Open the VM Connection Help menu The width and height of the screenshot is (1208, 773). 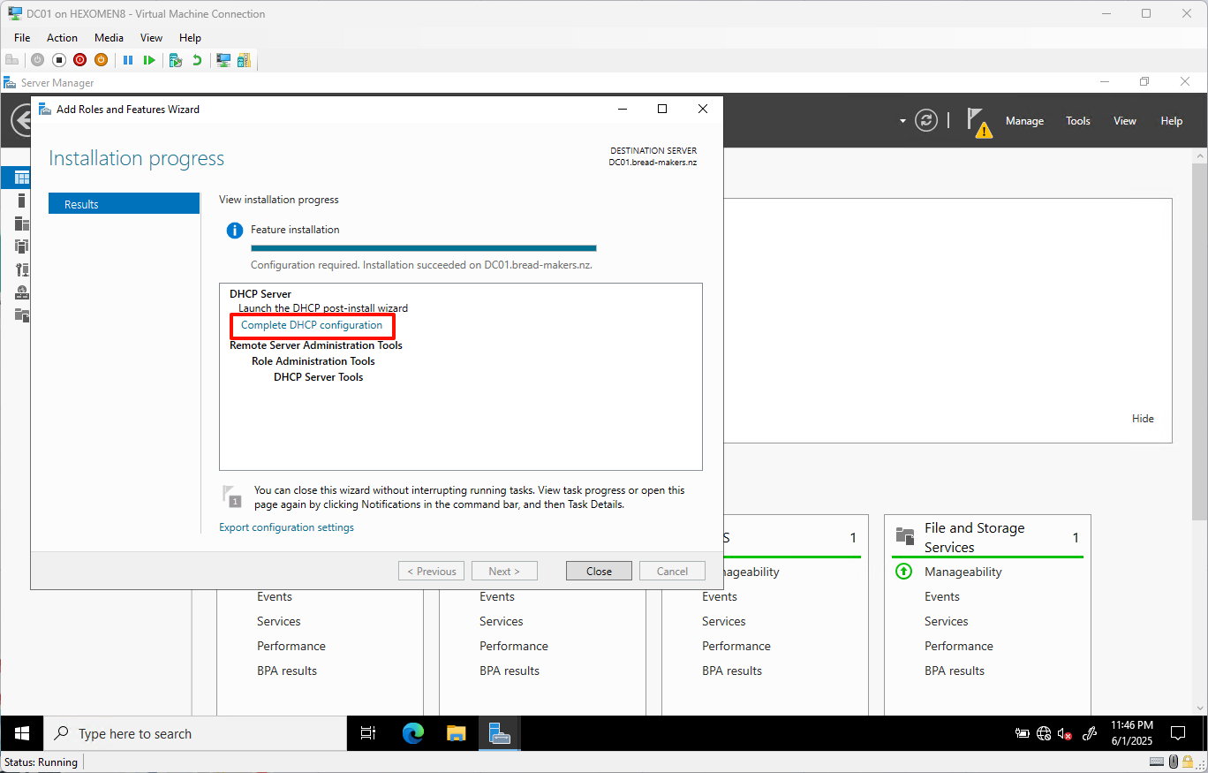click(x=190, y=38)
